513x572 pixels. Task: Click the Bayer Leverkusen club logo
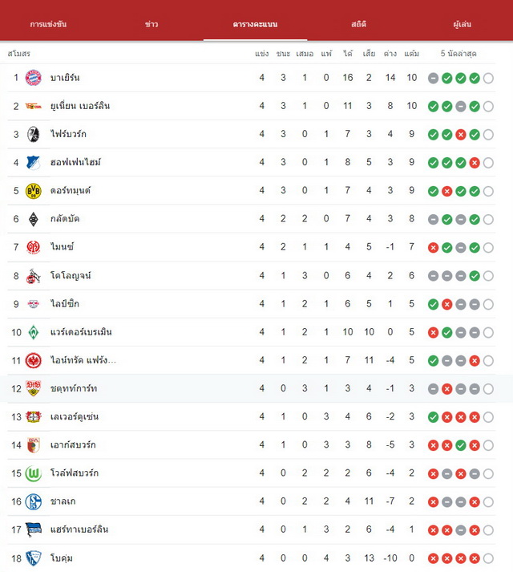(33, 417)
